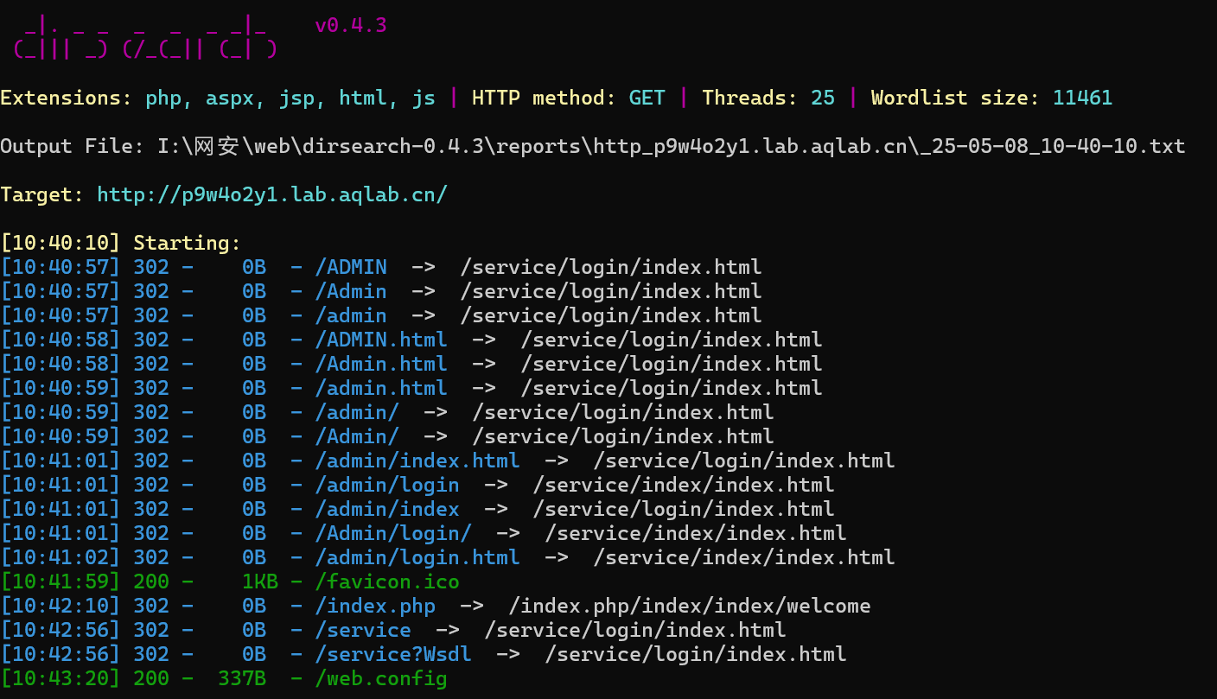Click the /admin/login path without extension
Screen dimensions: 1217x699
point(387,485)
